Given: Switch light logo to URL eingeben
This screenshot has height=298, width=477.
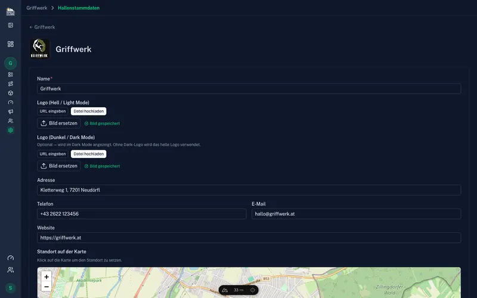Looking at the screenshot, I should (52, 111).
